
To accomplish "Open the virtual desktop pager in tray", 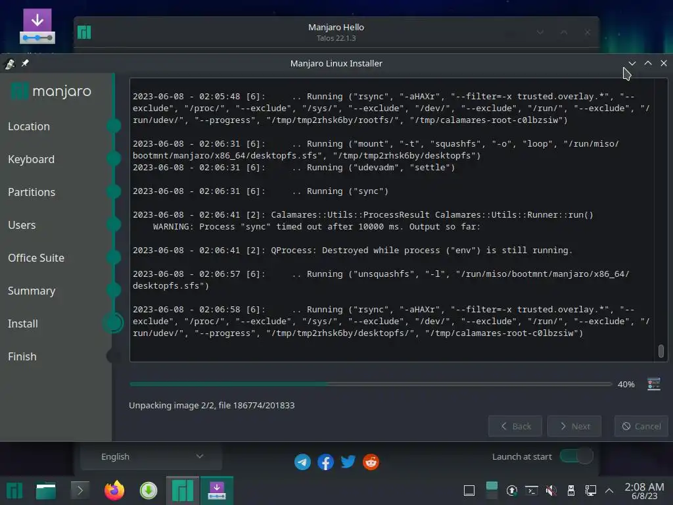I will tap(492, 491).
